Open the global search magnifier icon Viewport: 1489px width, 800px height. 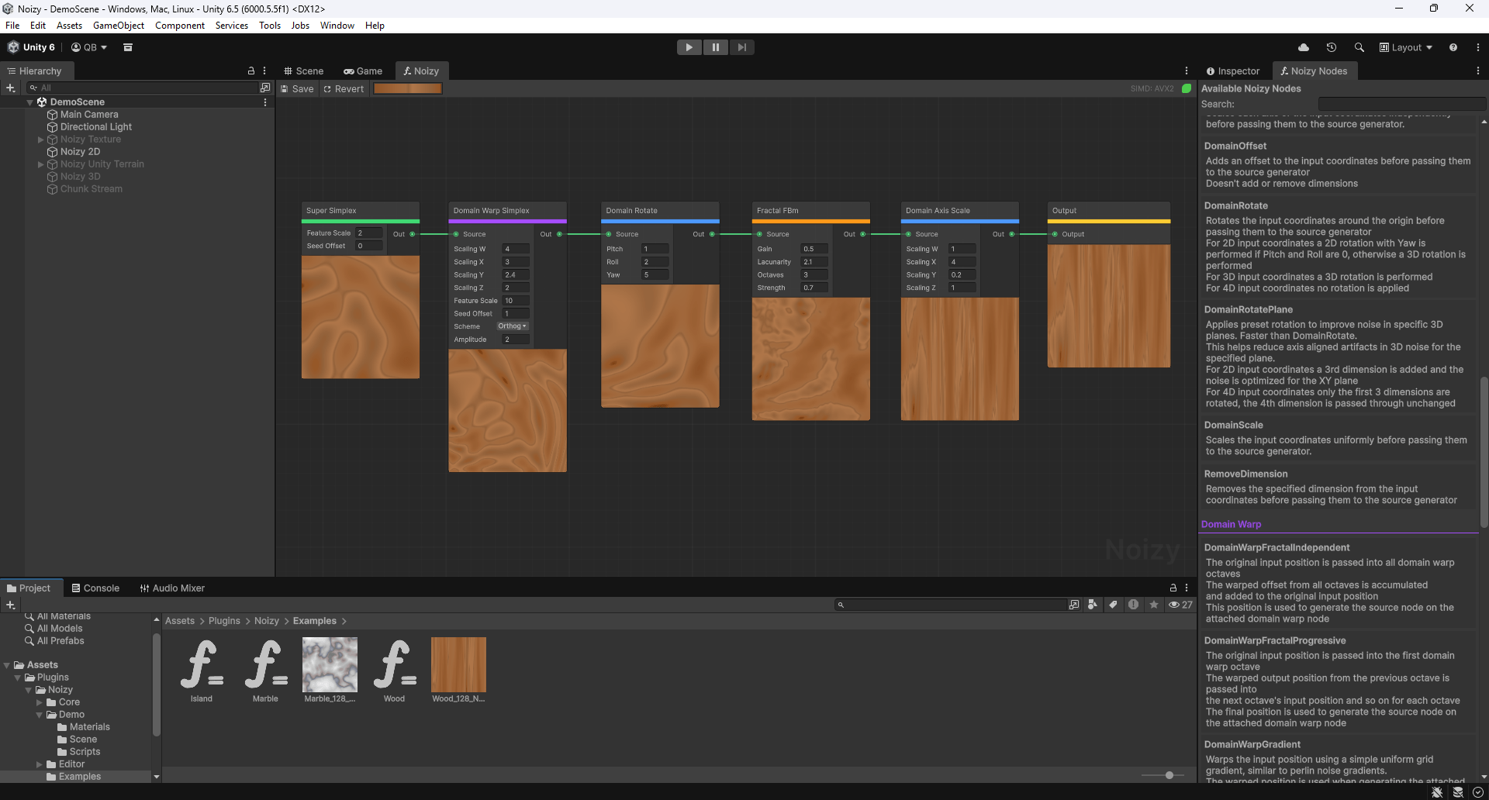click(1359, 47)
